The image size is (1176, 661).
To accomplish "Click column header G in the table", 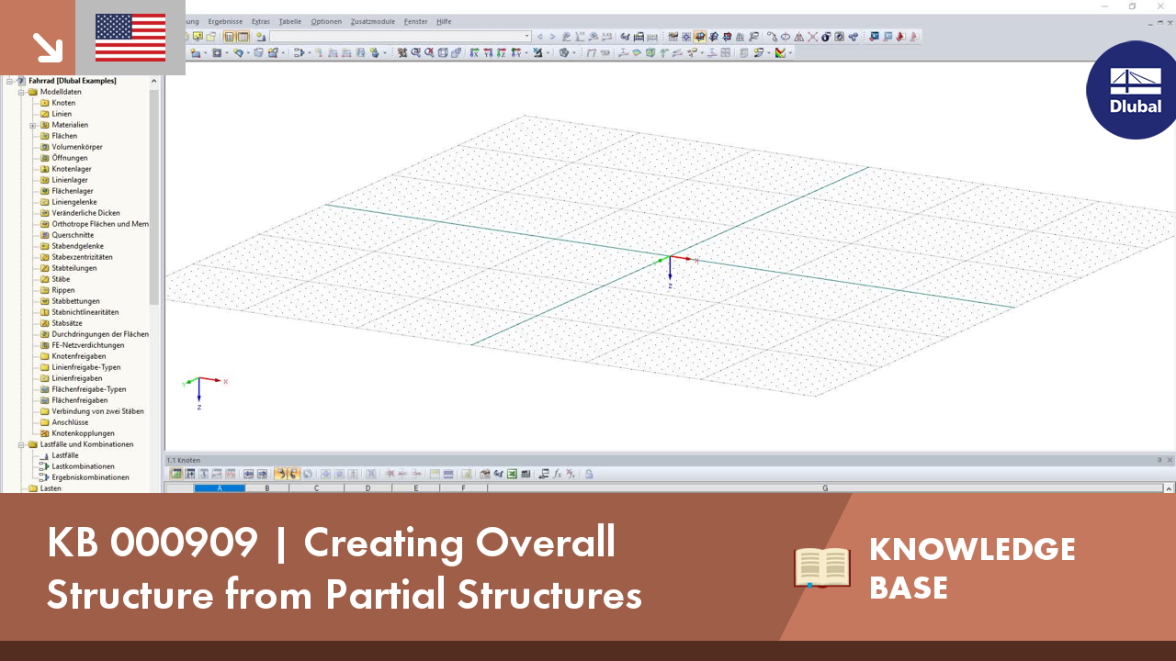I will coord(825,488).
